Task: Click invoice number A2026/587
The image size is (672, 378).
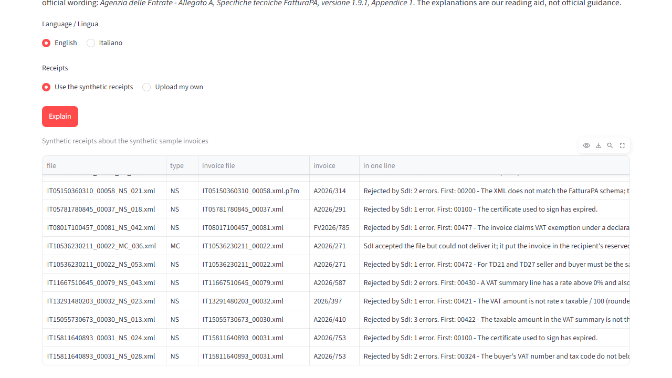Action: pyautogui.click(x=334, y=283)
